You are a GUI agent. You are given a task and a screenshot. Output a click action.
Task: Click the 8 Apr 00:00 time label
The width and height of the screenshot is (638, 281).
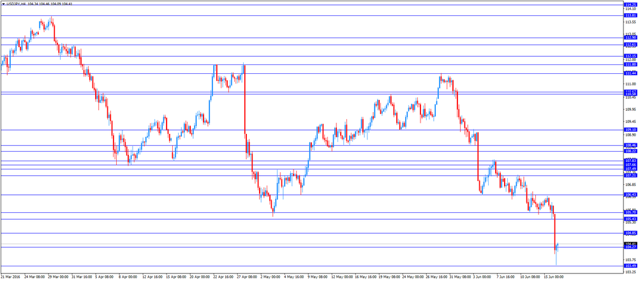(129, 277)
